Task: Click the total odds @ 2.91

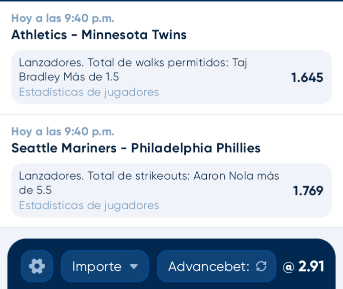Action: (303, 267)
